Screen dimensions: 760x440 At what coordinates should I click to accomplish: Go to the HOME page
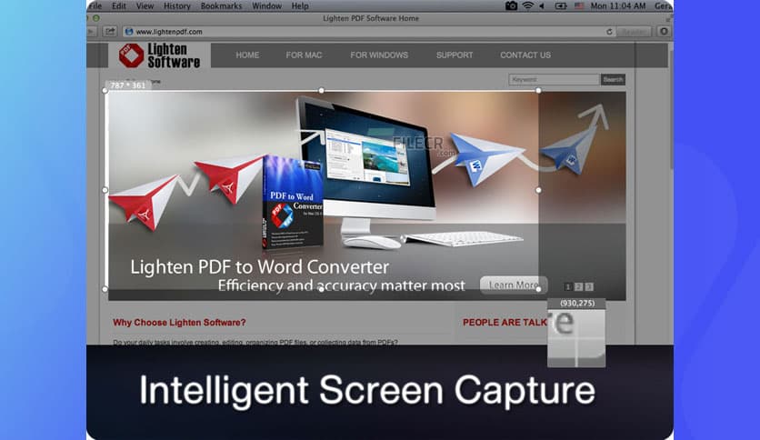click(x=247, y=55)
